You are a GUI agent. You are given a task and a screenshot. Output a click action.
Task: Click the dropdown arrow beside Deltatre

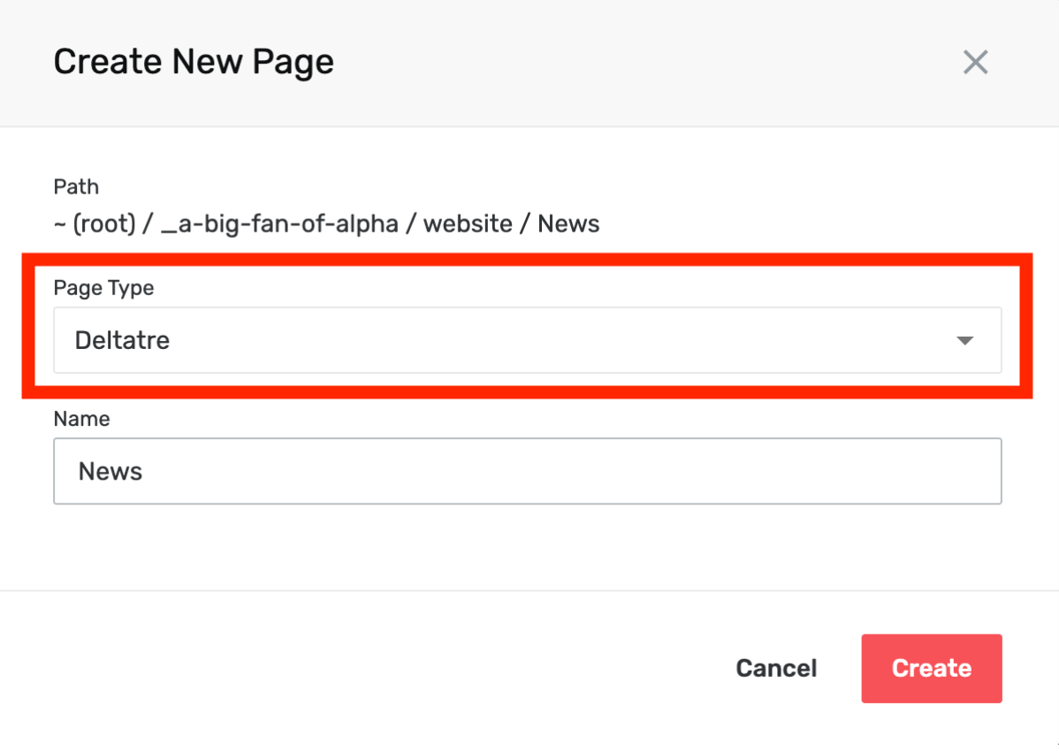click(965, 341)
